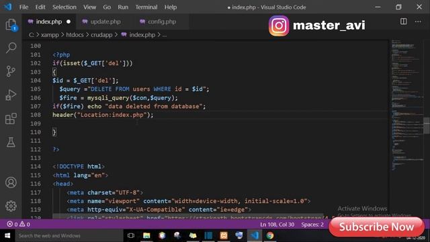This screenshot has height=242, width=430.
Task: Open the Testing flask icon
Action: tap(11, 142)
